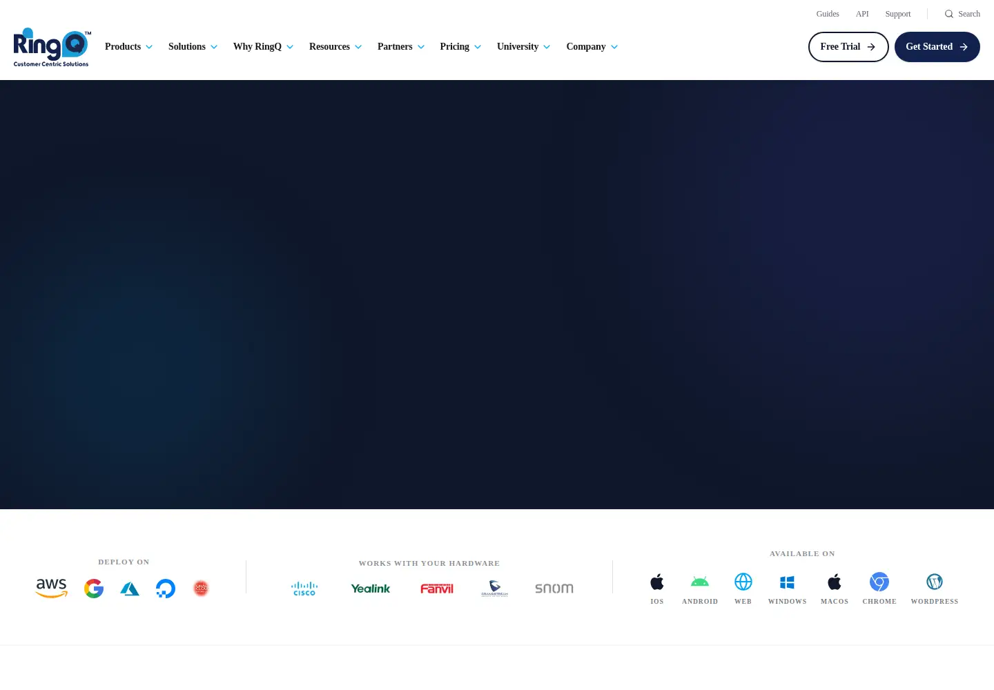Click the iOS Apple icon
The height and width of the screenshot is (690, 994).
(x=657, y=582)
